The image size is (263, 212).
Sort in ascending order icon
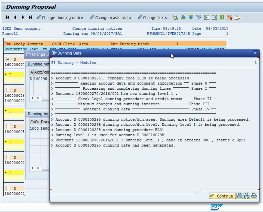(183, 17)
